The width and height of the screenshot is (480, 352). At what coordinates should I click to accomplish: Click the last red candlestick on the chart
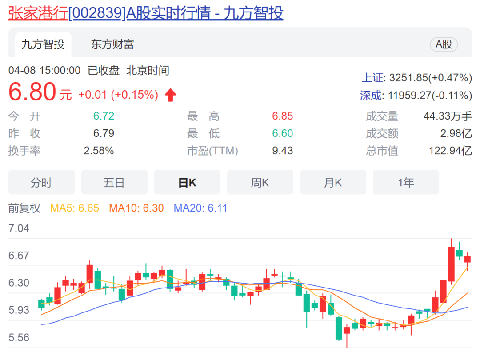467,259
